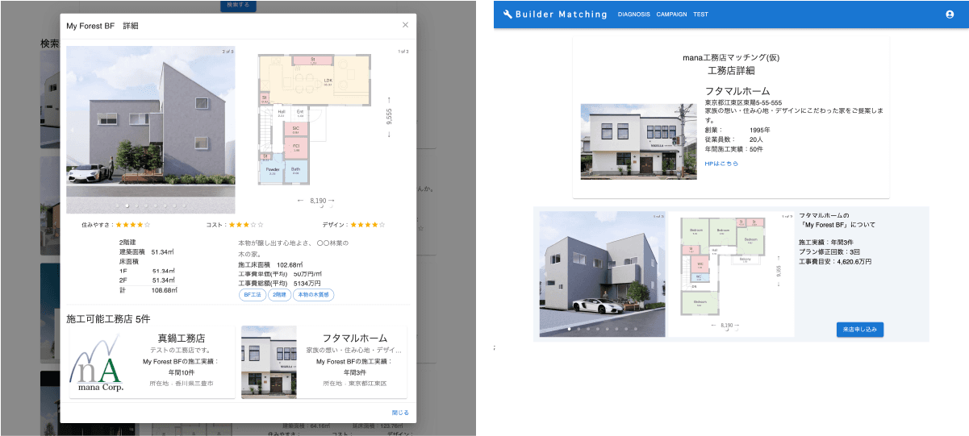This screenshot has height=436, width=969.
Task: Select first dot of detail page house carousel
Action: [x=570, y=329]
